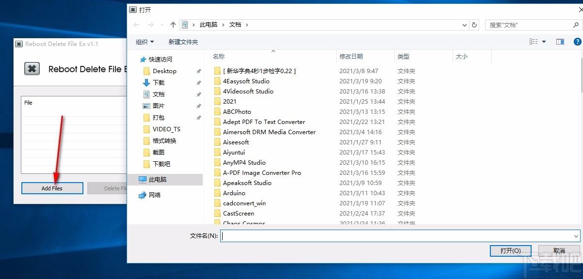Open the help question mark icon
The image size is (583, 279).
[577, 42]
